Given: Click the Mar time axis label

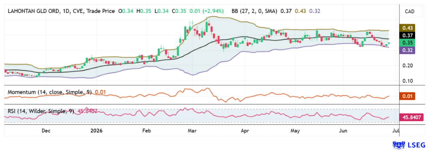Looking at the screenshot, I should pos(192,131).
